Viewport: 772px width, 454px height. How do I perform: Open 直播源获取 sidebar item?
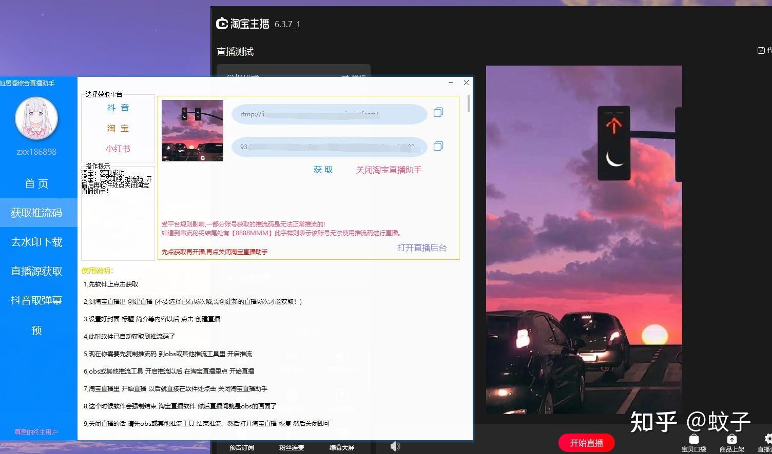pyautogui.click(x=36, y=271)
